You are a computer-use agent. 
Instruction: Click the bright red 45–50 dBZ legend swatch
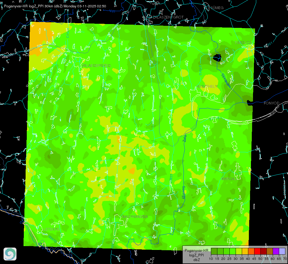pyautogui.click(x=257, y=251)
